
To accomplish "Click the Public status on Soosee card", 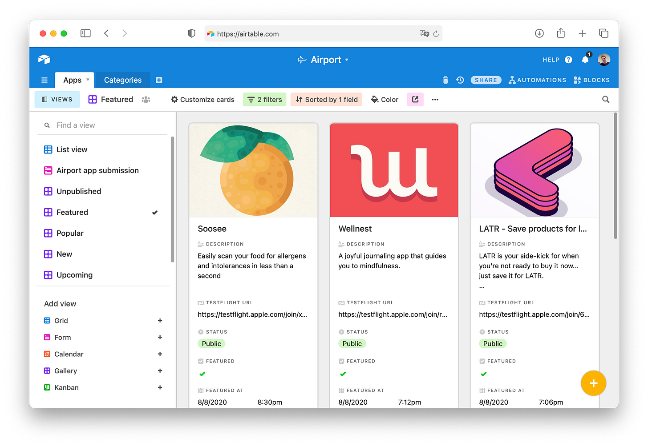I will click(x=211, y=343).
